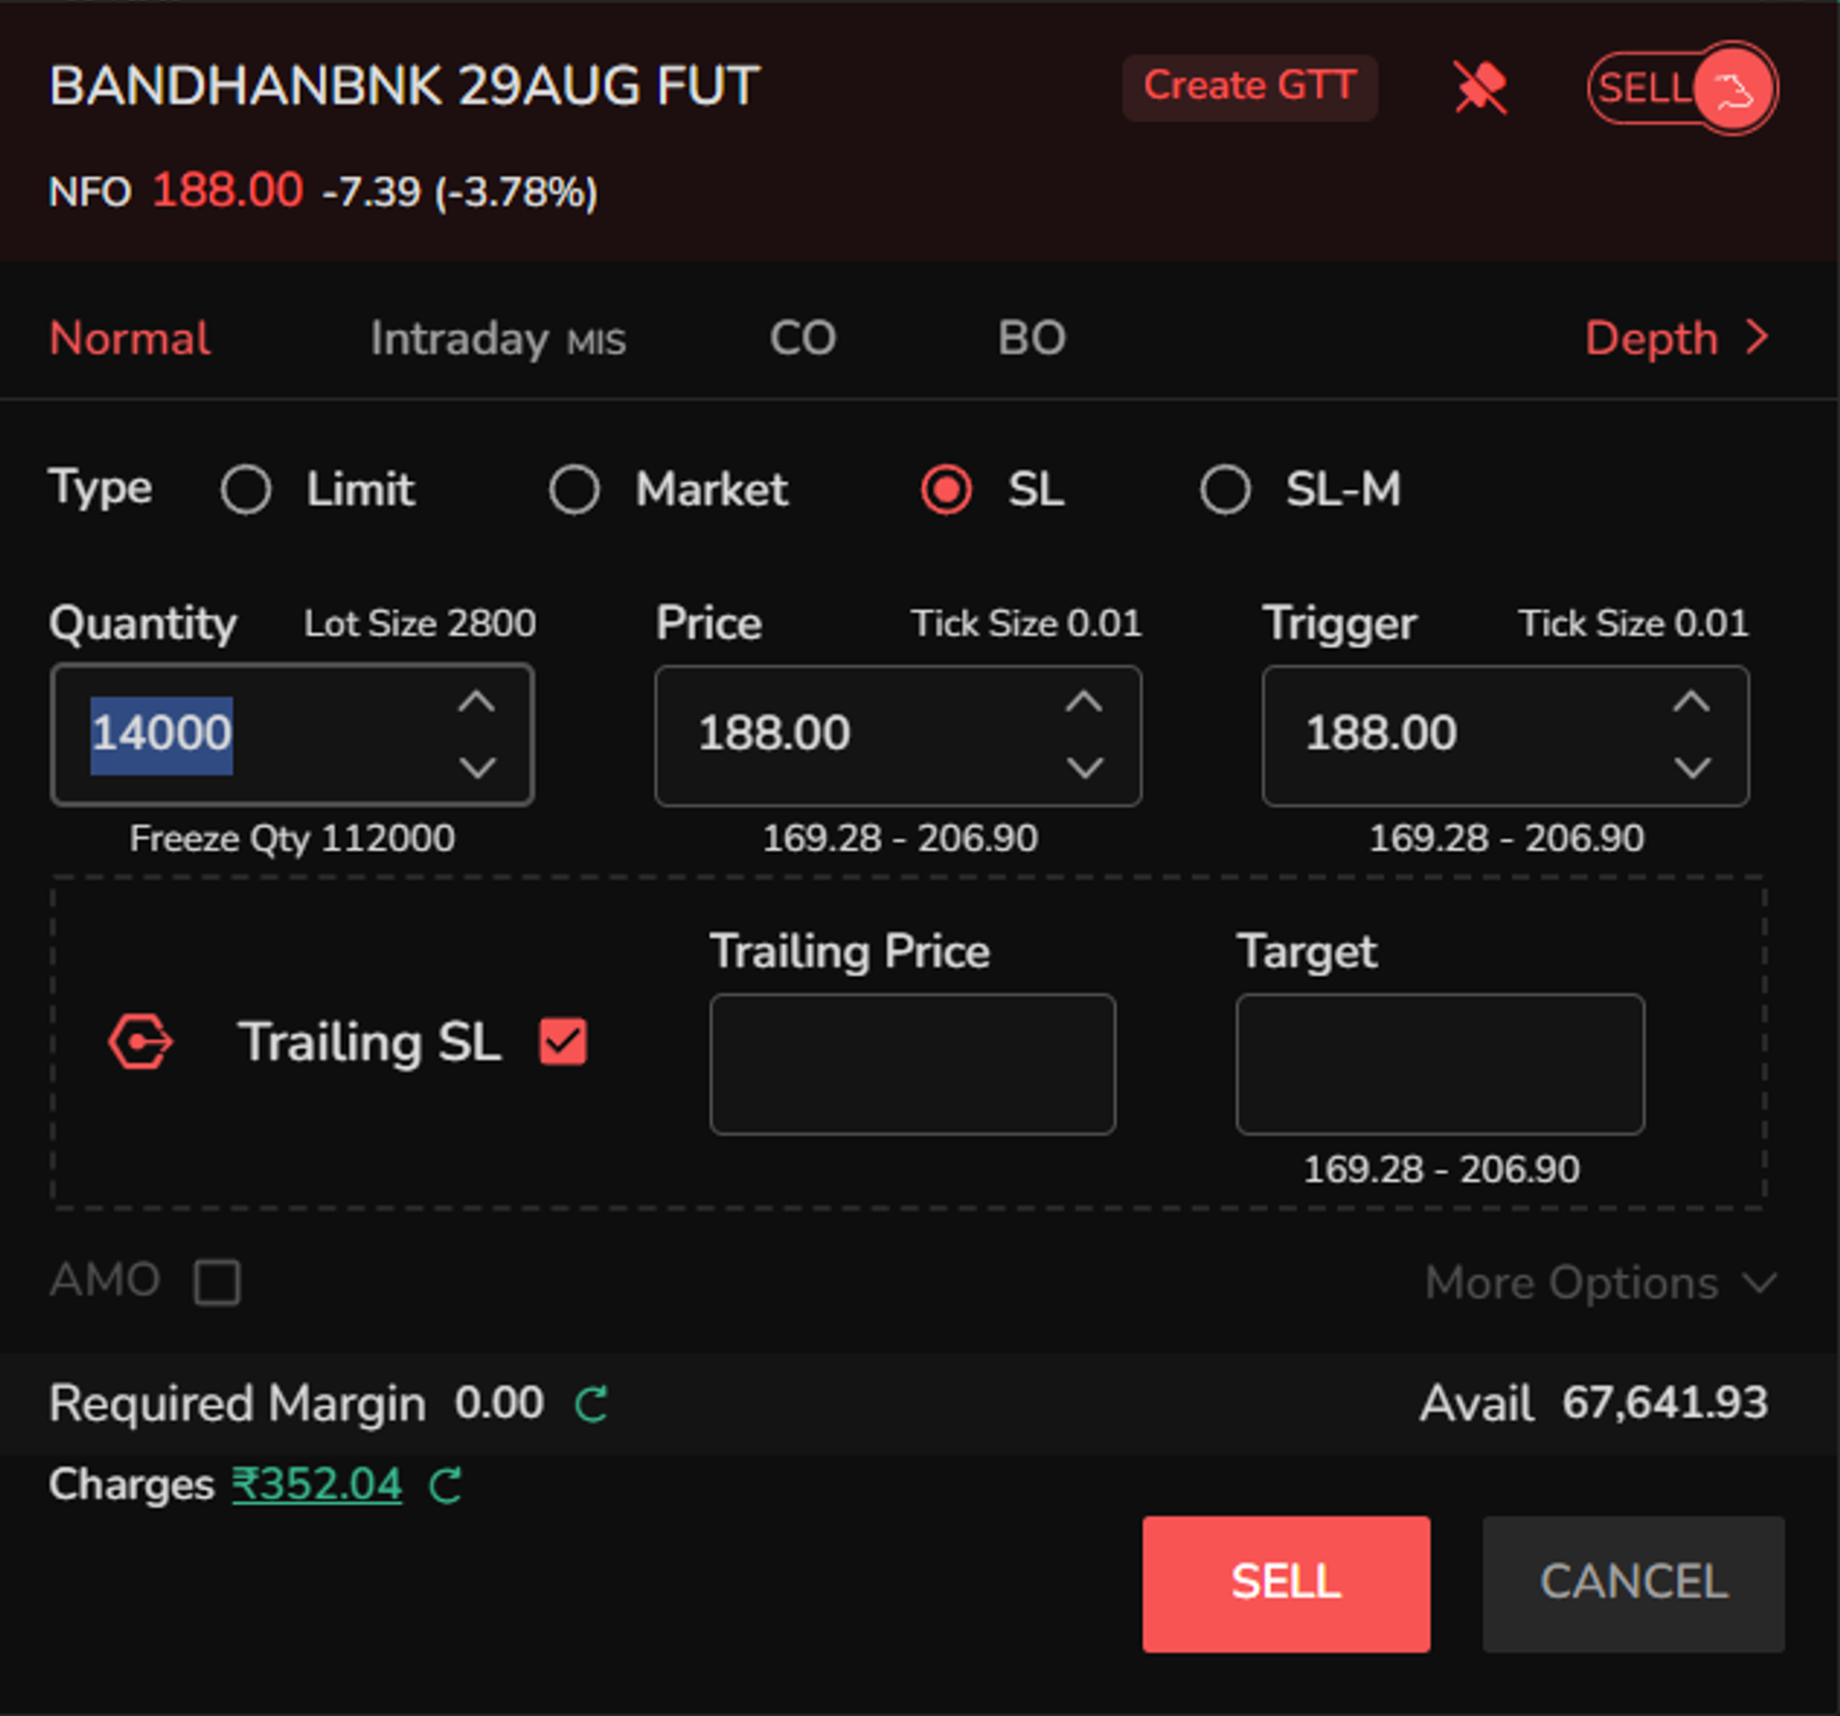Screen dimensions: 1840x1716
Task: Click the Freeze Qty 112000 text
Action: (x=292, y=838)
